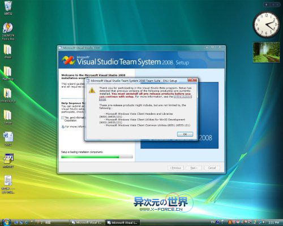
Task: Click the green setup loading progress bar
Action: pos(97,157)
